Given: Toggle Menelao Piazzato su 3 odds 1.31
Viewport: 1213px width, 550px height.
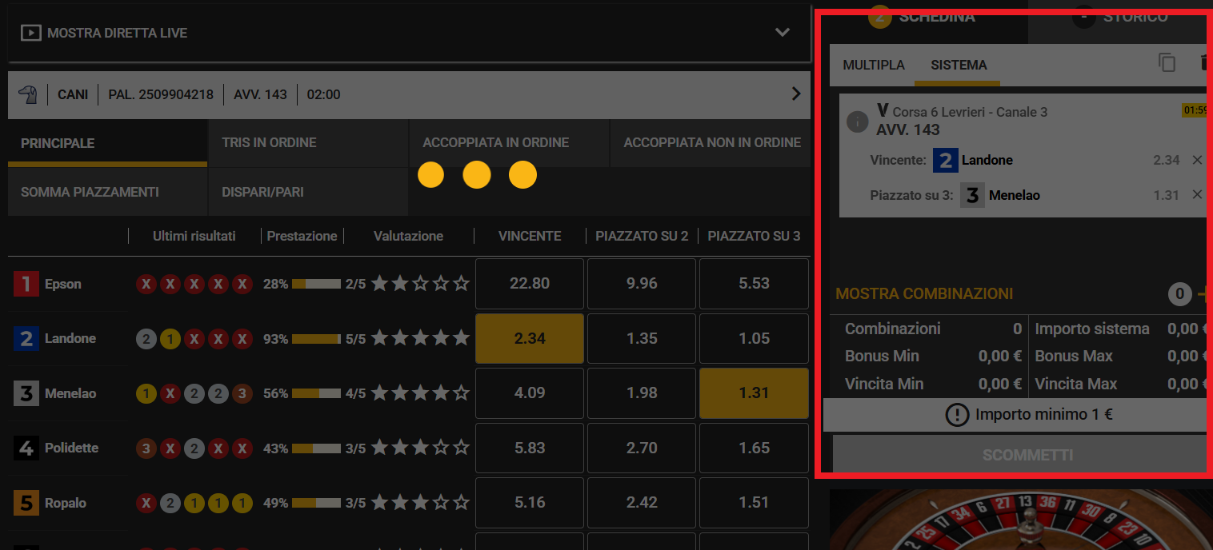Looking at the screenshot, I should 754,393.
